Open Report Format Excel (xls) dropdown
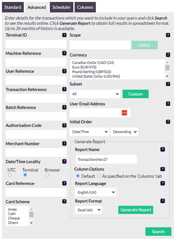Viewport: 176px width, 241px height. click(x=88, y=210)
